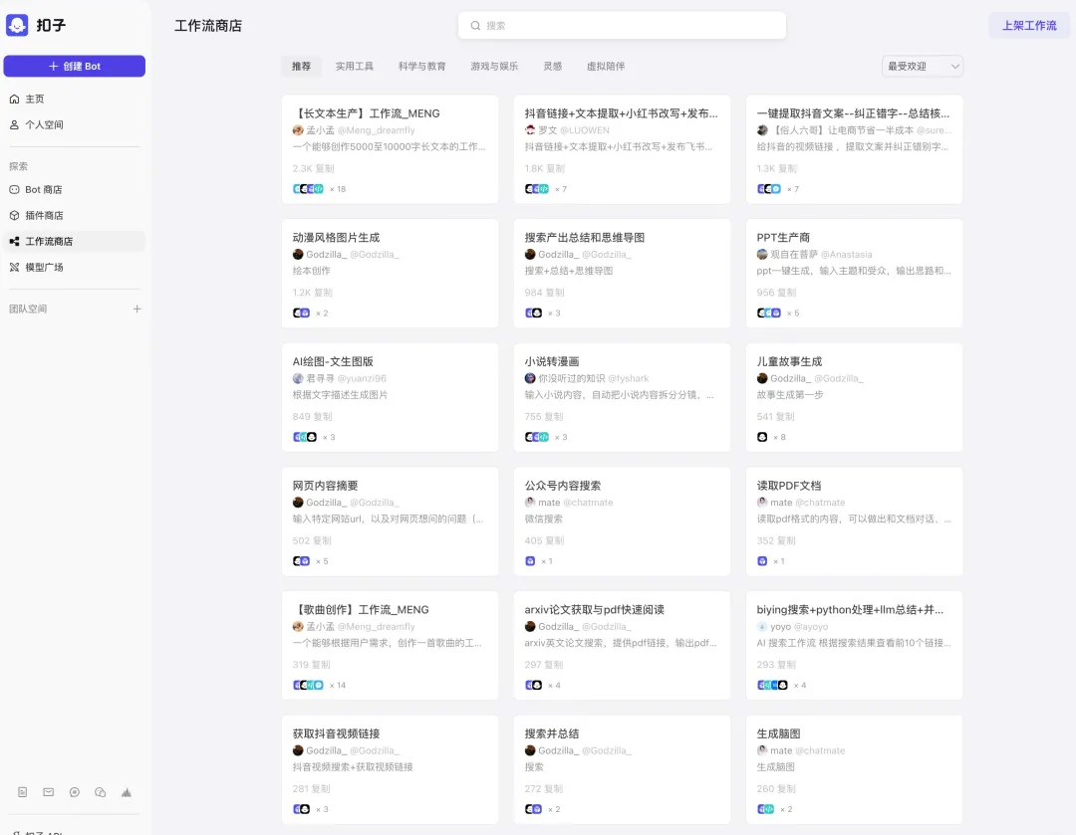Switch to the 实用工具 tab
The image size is (1076, 835).
coord(354,67)
